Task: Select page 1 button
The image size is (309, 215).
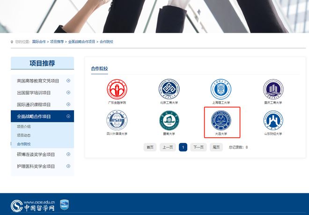Action: [x=183, y=147]
